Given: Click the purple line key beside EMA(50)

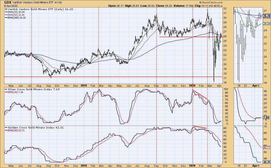Looking at the screenshot, I should (x=6, y=15).
